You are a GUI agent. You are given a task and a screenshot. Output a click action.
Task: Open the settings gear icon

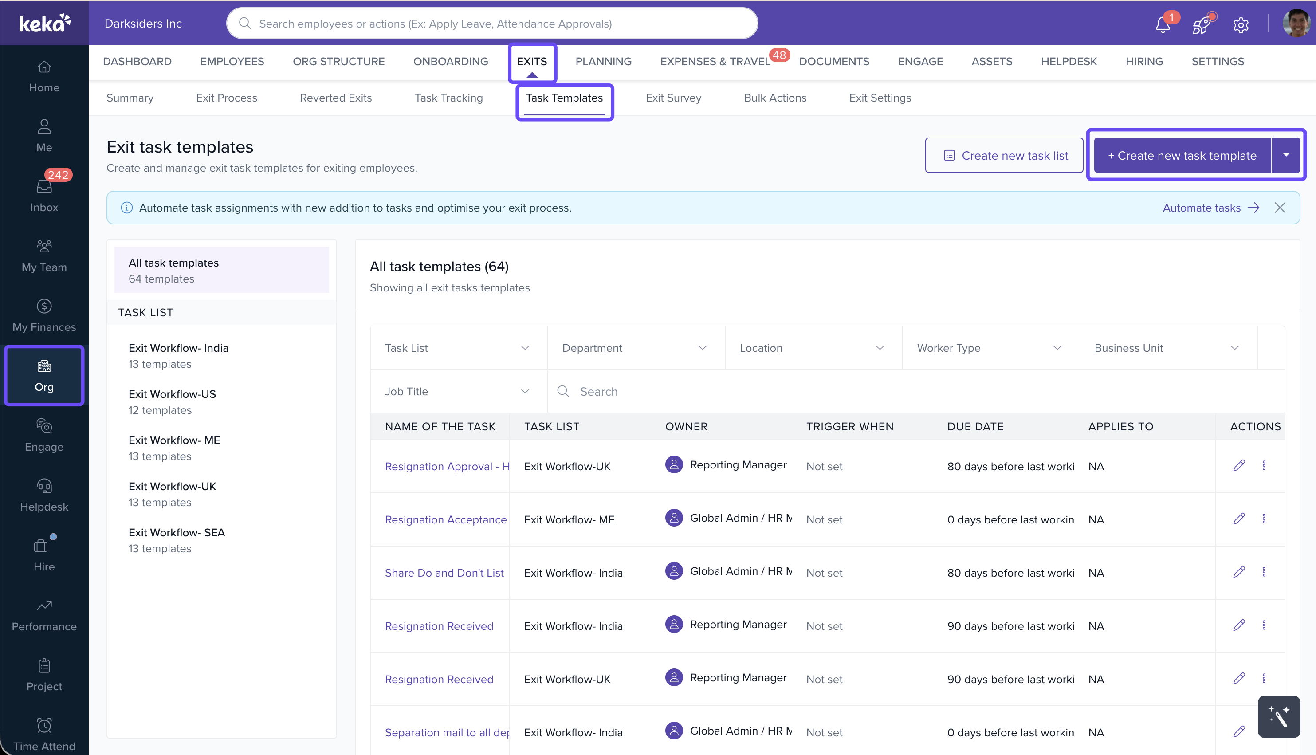[x=1240, y=24]
